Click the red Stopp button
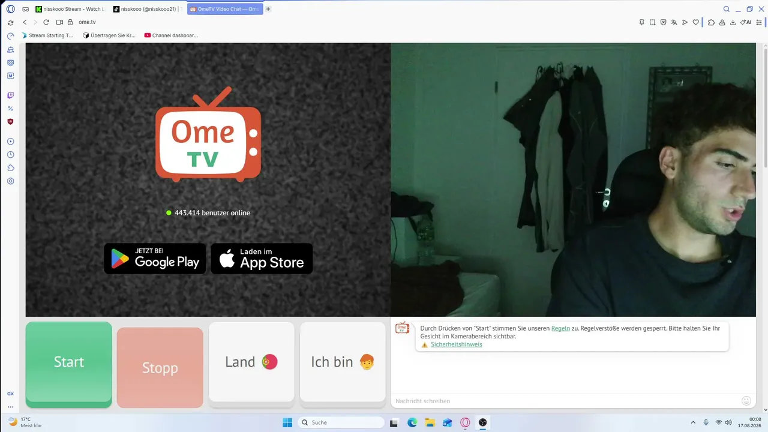 160,368
